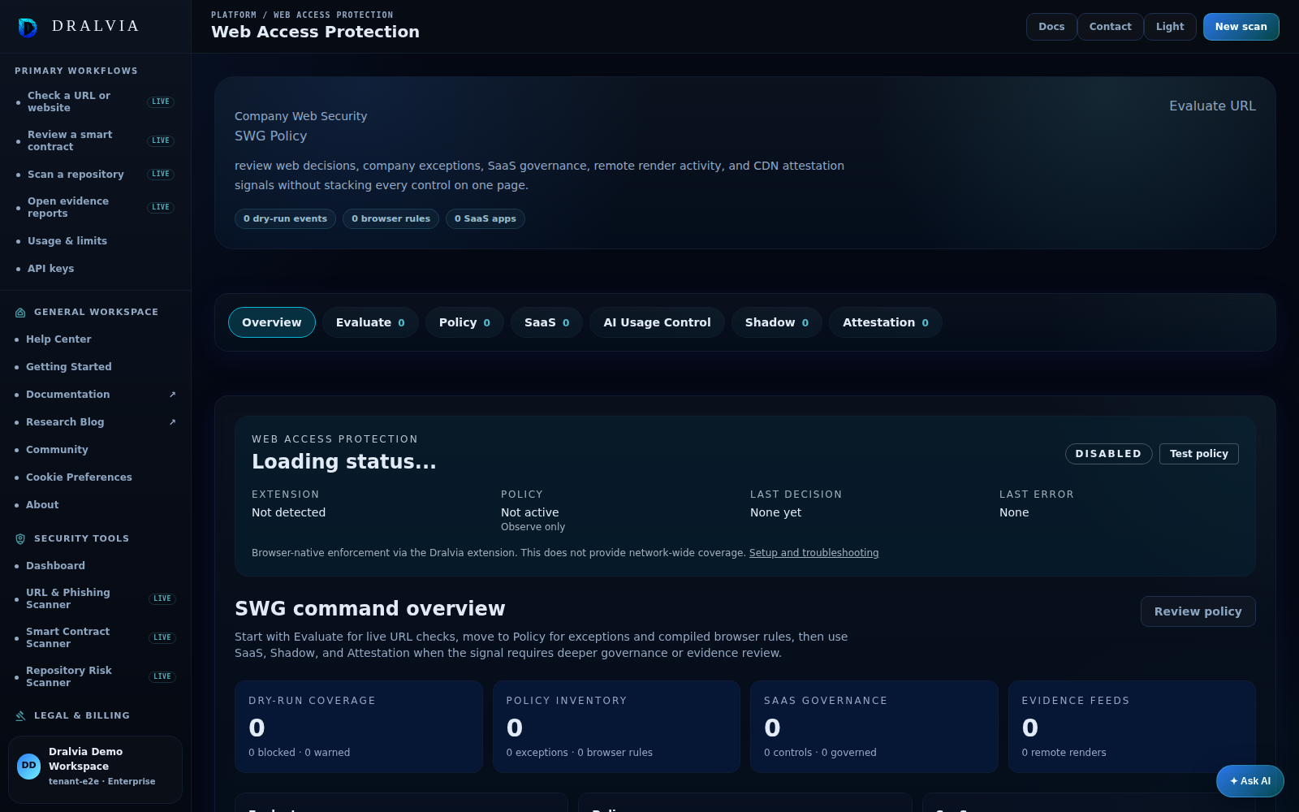Select the Attestation tab
Image resolution: width=1299 pixels, height=812 pixels.
tap(886, 322)
